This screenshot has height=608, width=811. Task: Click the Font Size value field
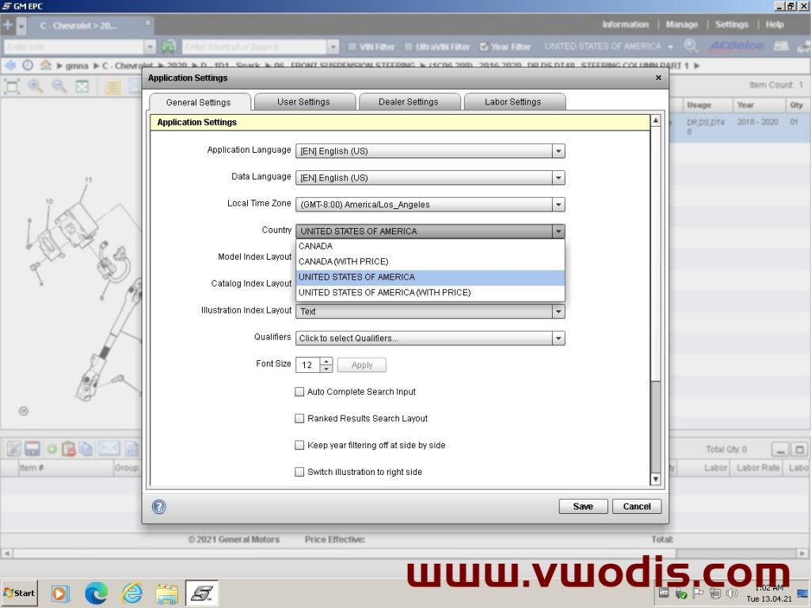308,365
